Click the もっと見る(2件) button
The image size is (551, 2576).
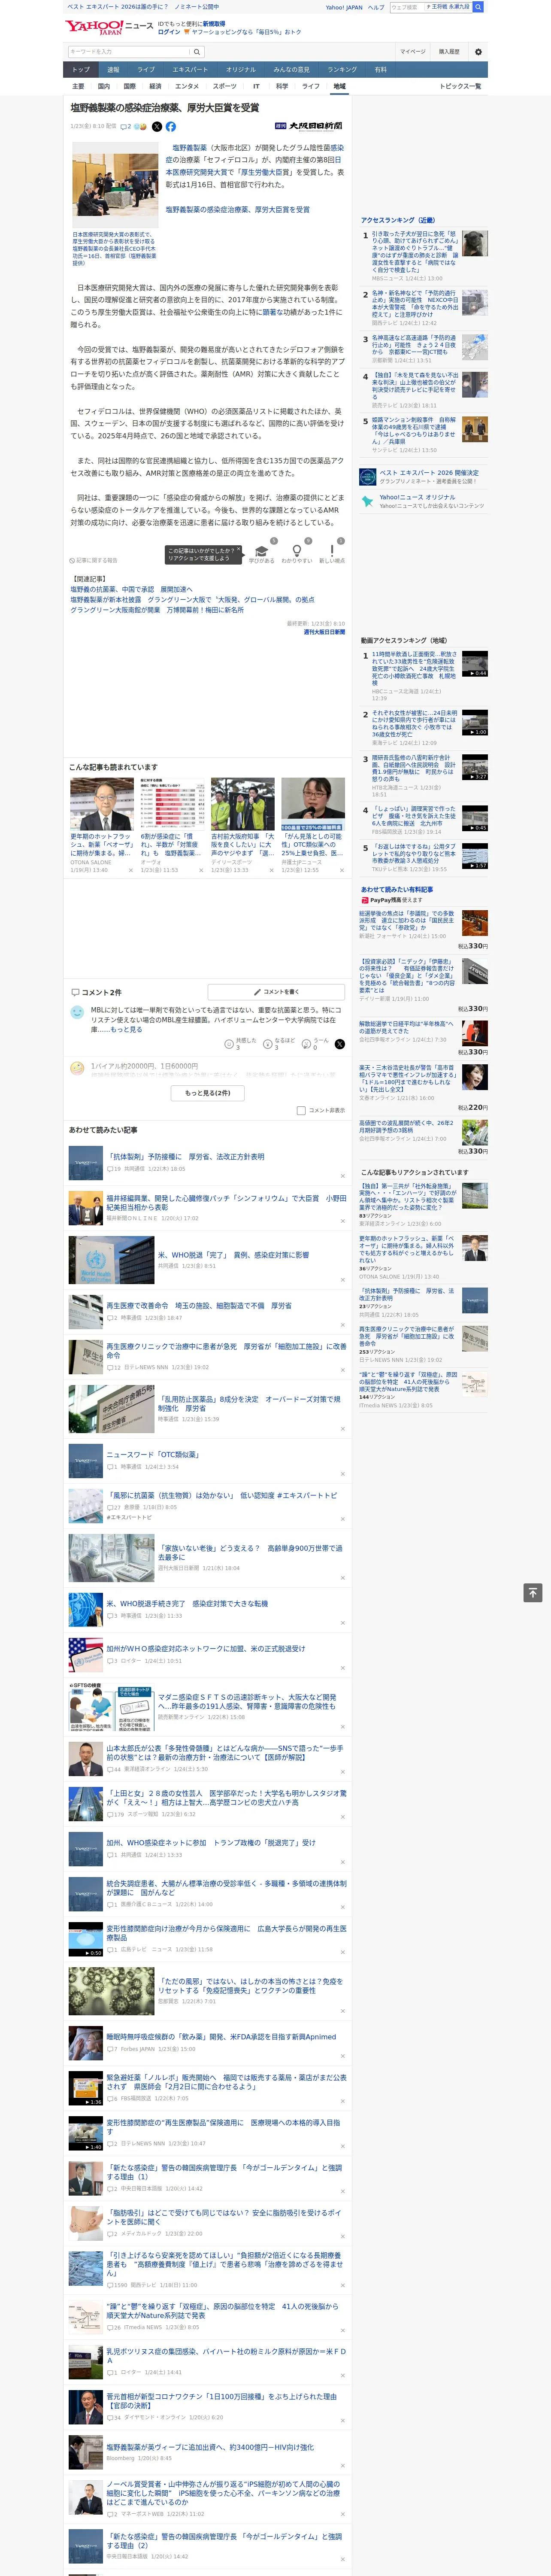coord(207,1093)
